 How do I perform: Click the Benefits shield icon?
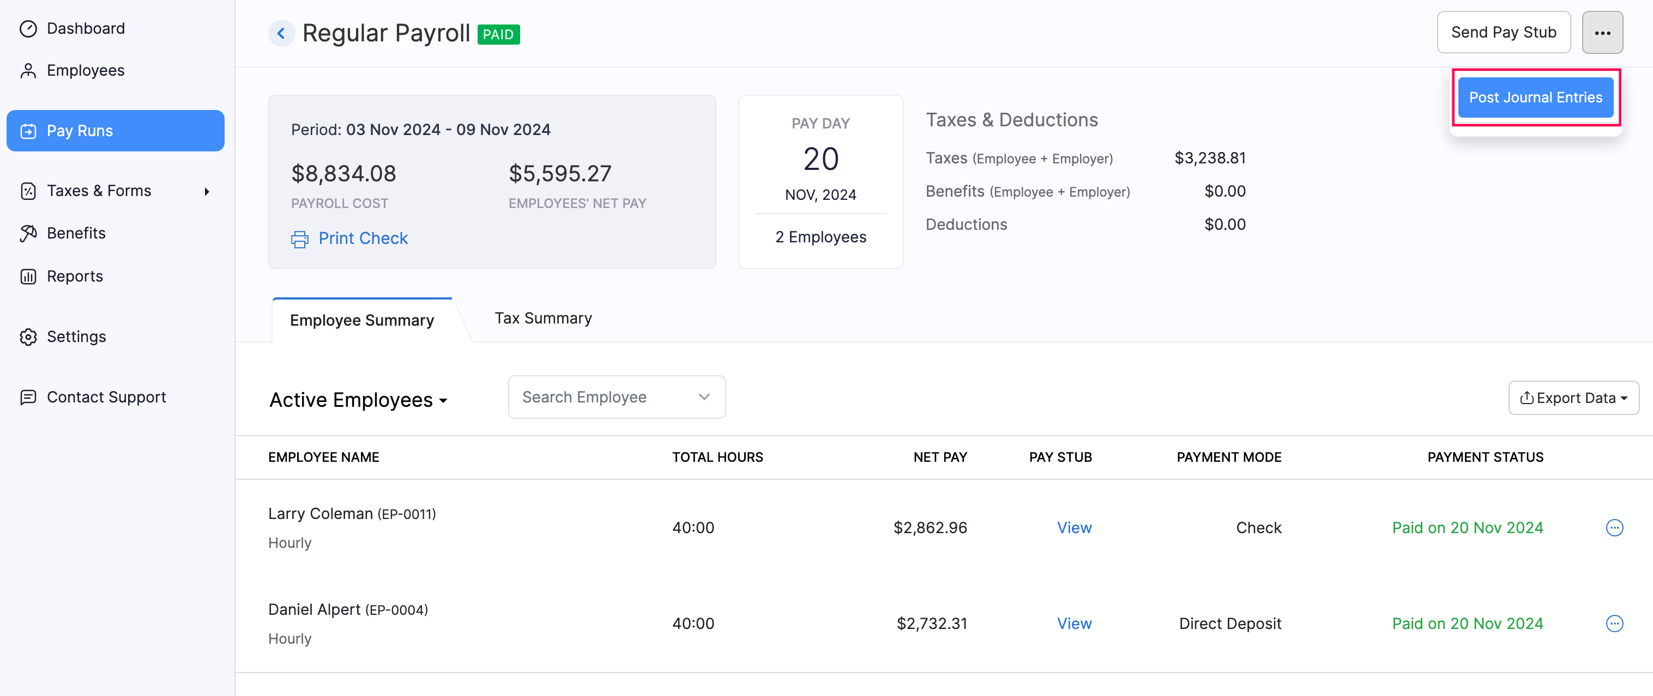click(28, 233)
